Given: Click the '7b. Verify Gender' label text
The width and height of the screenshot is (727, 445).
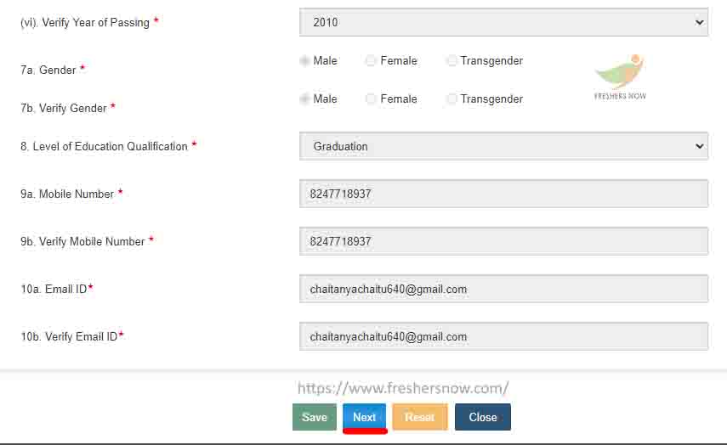Looking at the screenshot, I should [x=64, y=109].
